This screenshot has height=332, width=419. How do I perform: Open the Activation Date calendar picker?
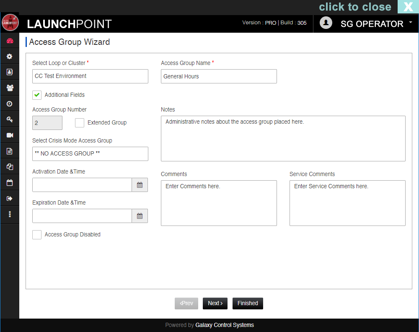click(140, 185)
